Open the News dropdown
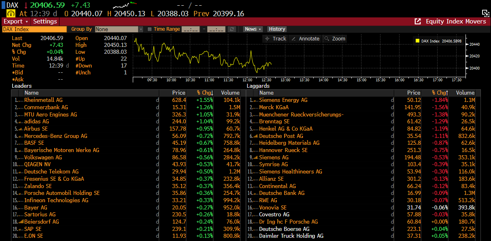 point(253,29)
